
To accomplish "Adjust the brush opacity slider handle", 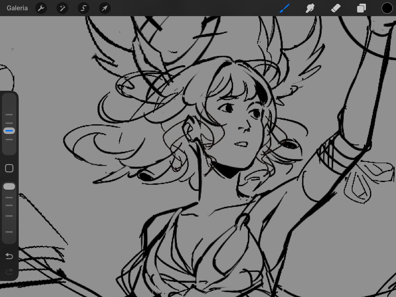I will (x=9, y=186).
